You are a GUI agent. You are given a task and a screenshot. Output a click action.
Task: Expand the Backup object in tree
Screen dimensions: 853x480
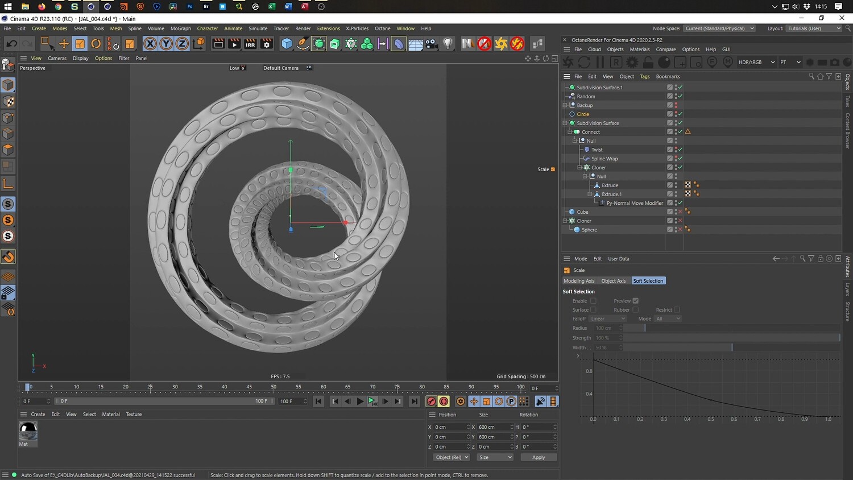[565, 105]
